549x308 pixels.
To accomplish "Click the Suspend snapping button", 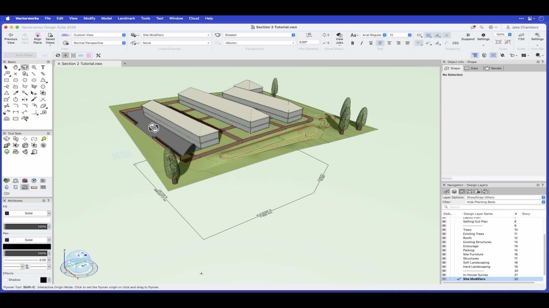I will pos(468,37).
